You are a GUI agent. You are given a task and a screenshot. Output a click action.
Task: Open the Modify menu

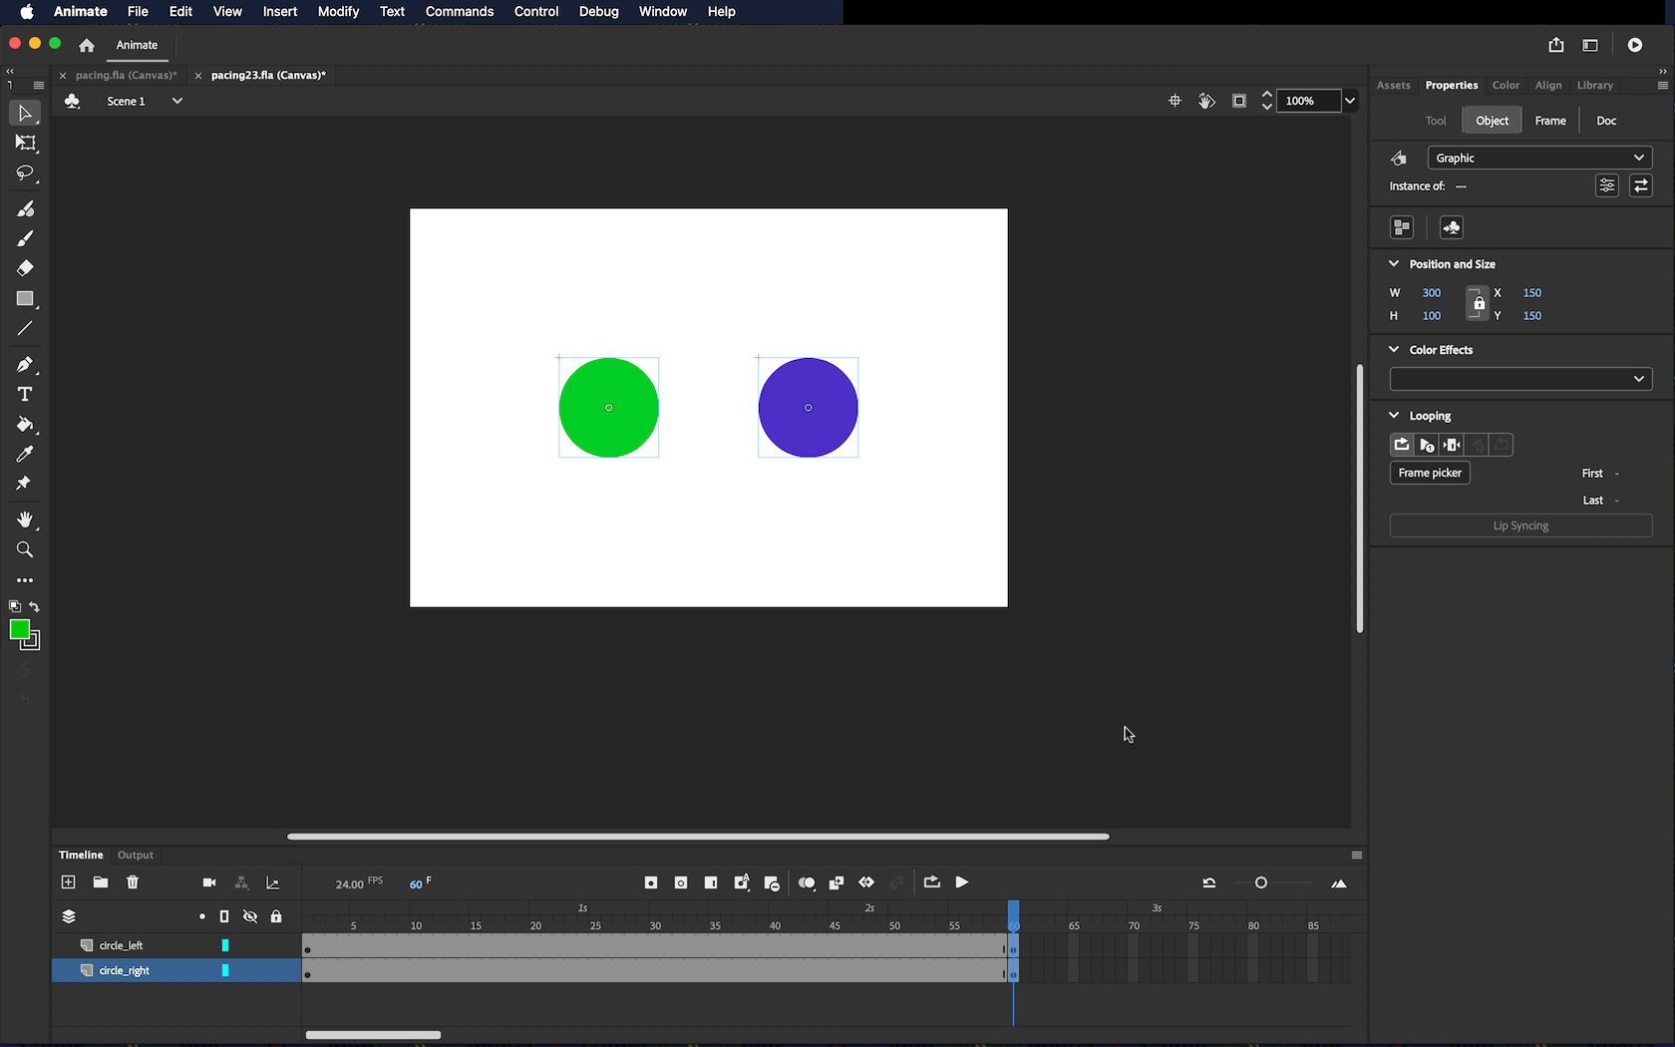[x=338, y=12]
